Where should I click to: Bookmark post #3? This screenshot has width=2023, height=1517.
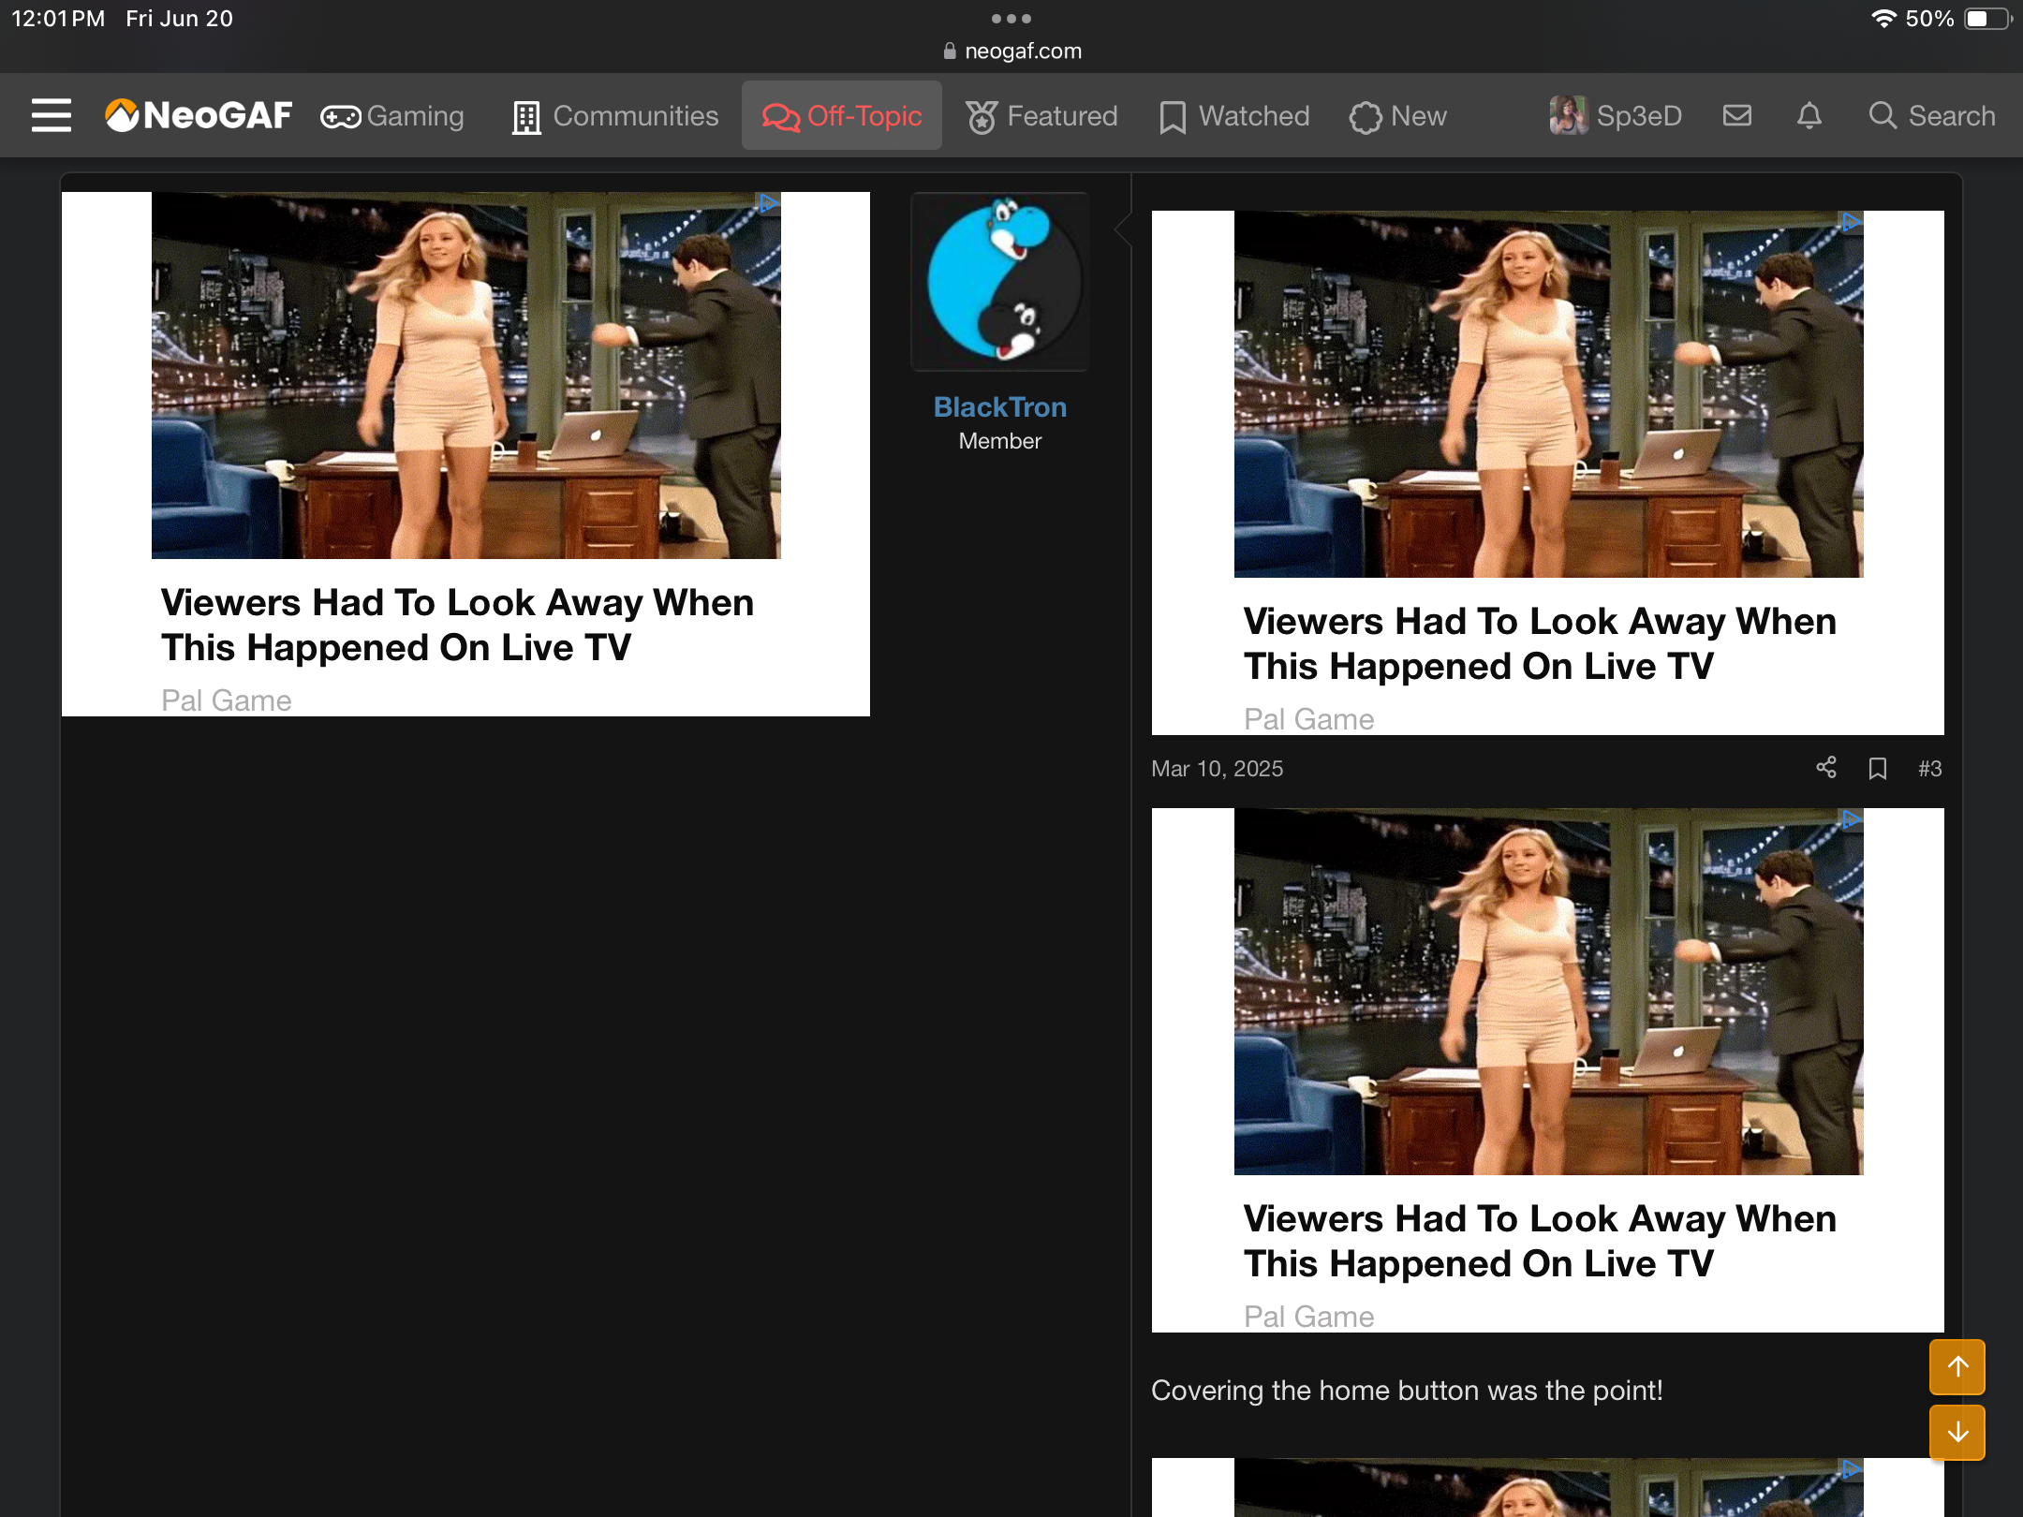coord(1877,768)
